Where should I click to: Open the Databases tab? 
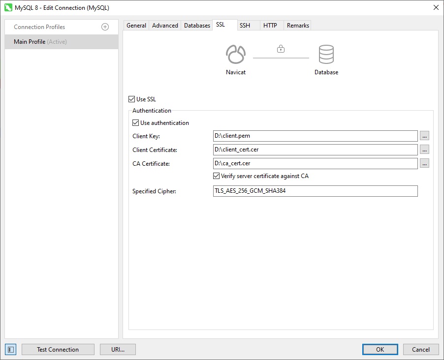pos(197,26)
